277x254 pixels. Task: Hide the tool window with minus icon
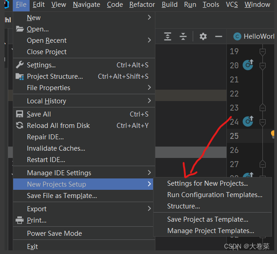click(219, 36)
